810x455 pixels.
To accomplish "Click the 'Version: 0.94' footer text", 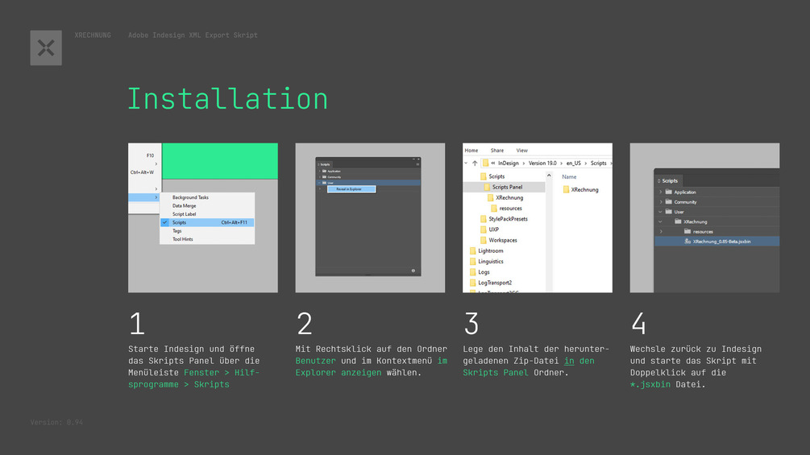I will tap(57, 422).
